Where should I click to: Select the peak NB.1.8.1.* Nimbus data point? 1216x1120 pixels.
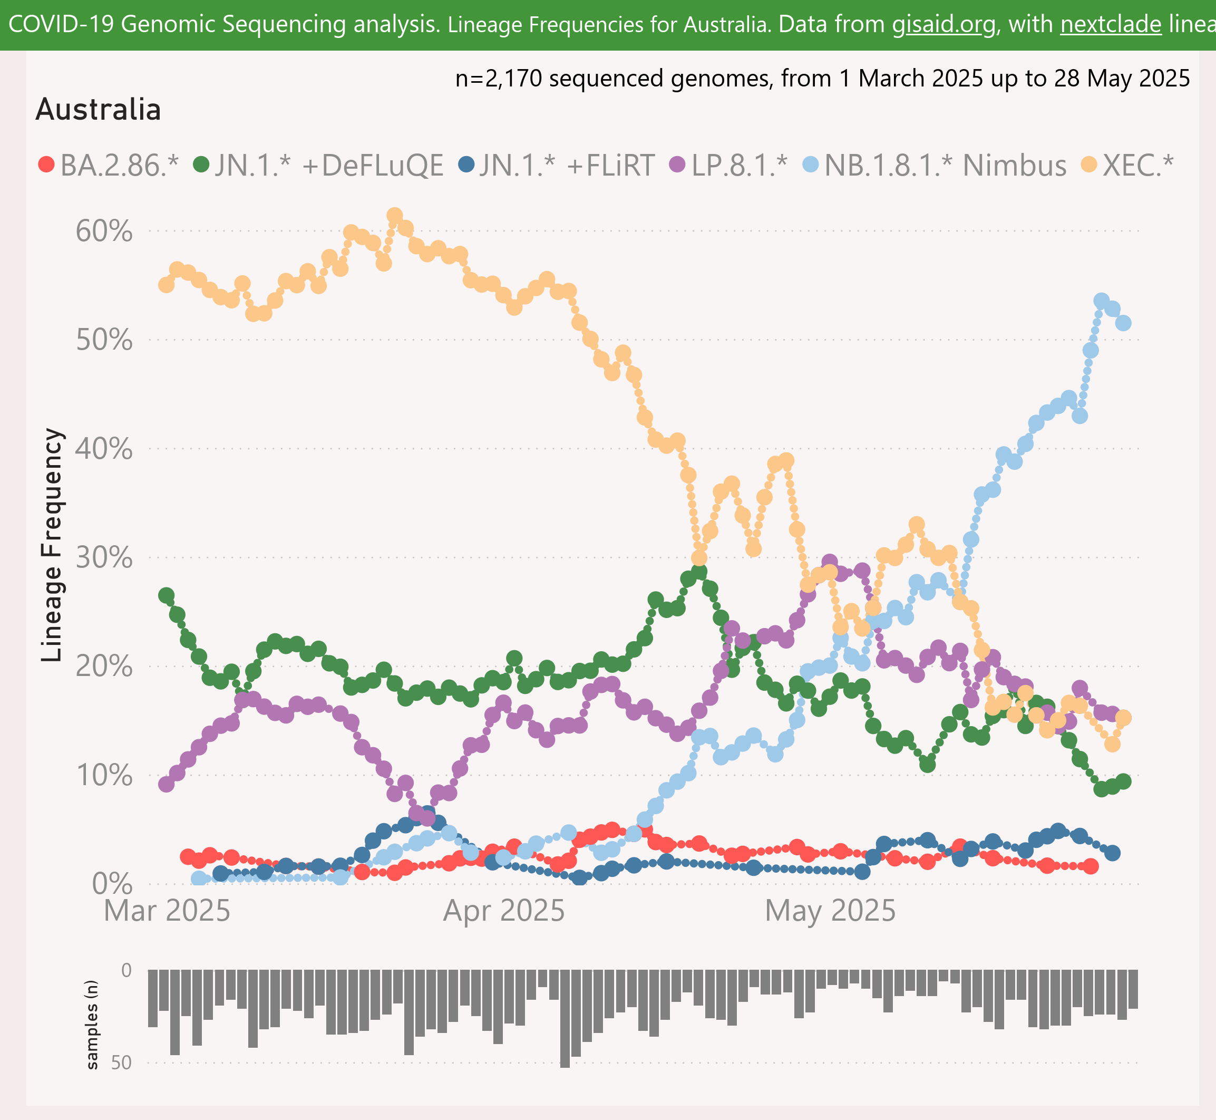pyautogui.click(x=1102, y=301)
